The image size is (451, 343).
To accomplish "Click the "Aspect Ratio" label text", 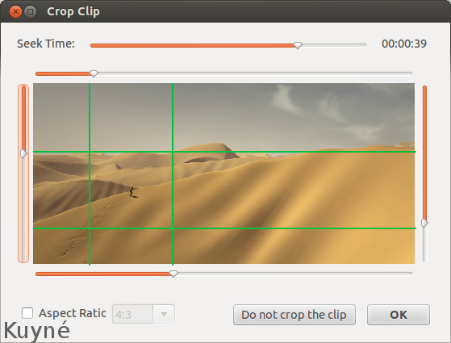I will 72,313.
